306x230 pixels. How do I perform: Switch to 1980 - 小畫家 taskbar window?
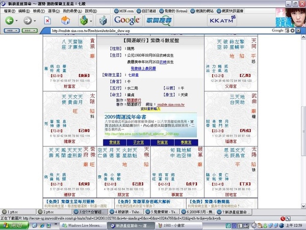pyautogui.click(x=179, y=225)
